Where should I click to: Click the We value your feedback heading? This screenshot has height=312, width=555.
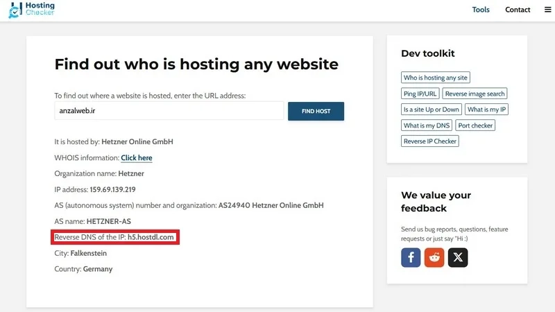[x=436, y=202]
